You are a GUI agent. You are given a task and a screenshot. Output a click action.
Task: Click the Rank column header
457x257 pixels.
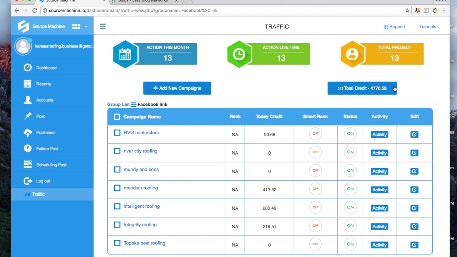click(x=235, y=116)
